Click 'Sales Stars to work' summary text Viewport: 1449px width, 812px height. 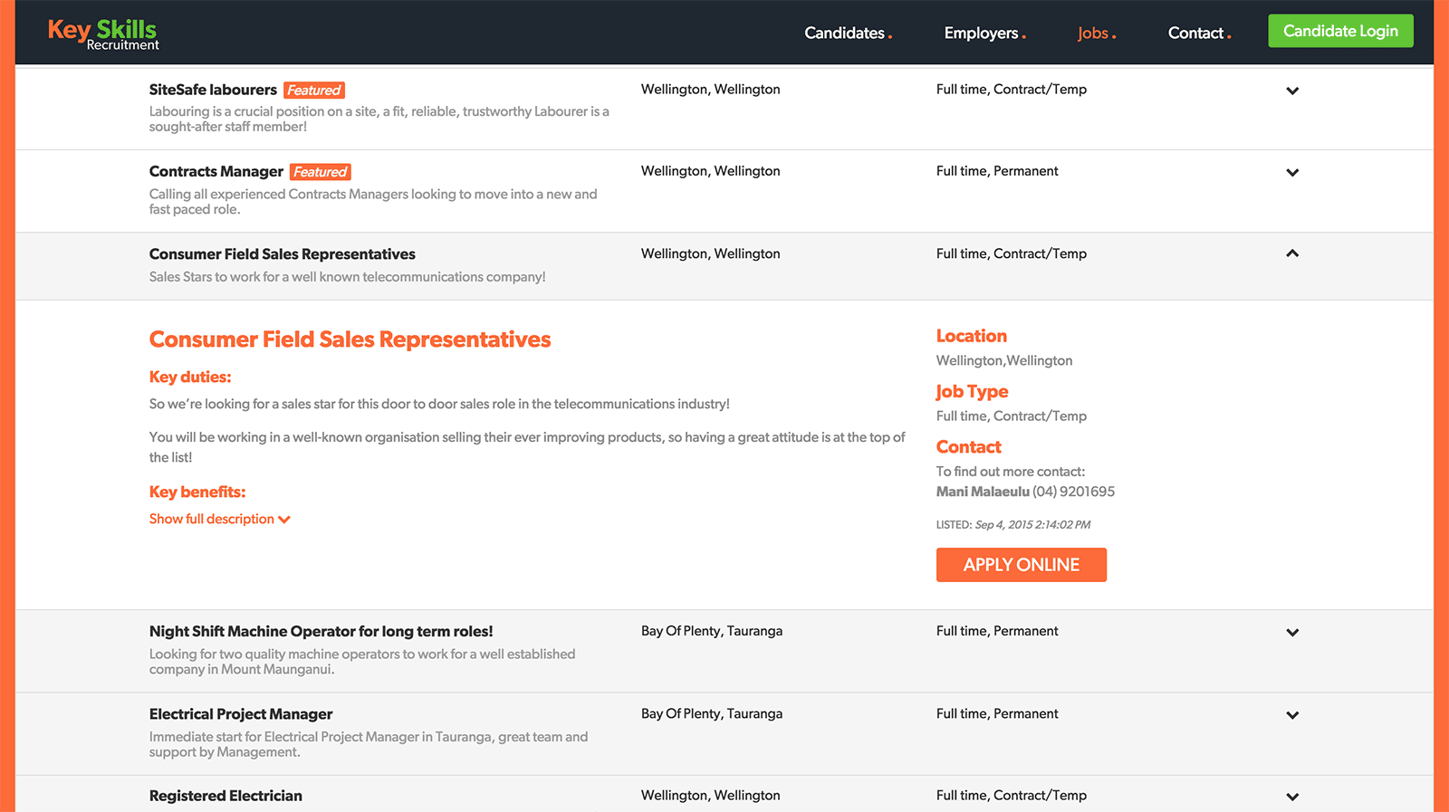point(347,277)
